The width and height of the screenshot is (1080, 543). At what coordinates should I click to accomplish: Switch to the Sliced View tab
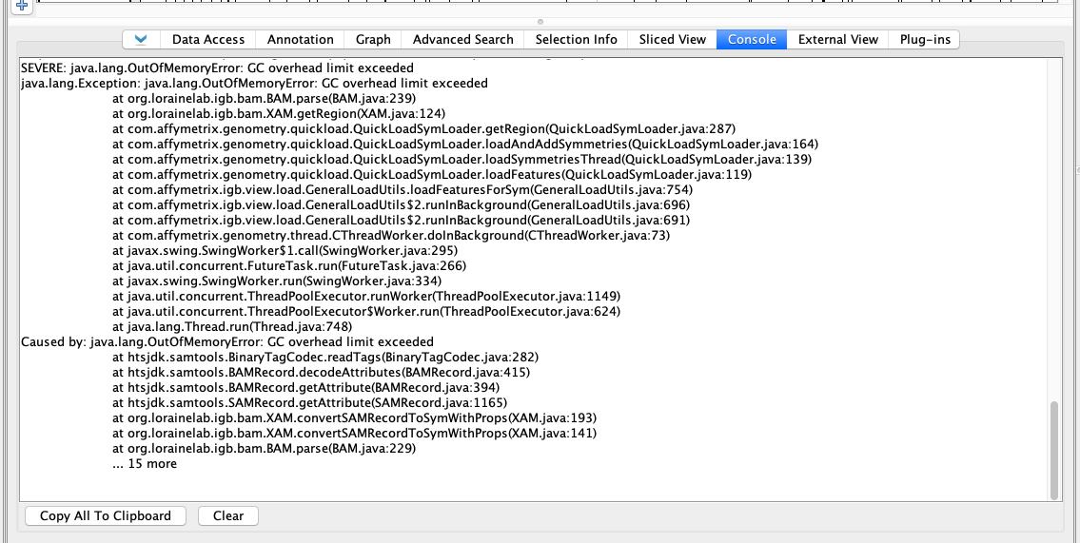pyautogui.click(x=672, y=39)
